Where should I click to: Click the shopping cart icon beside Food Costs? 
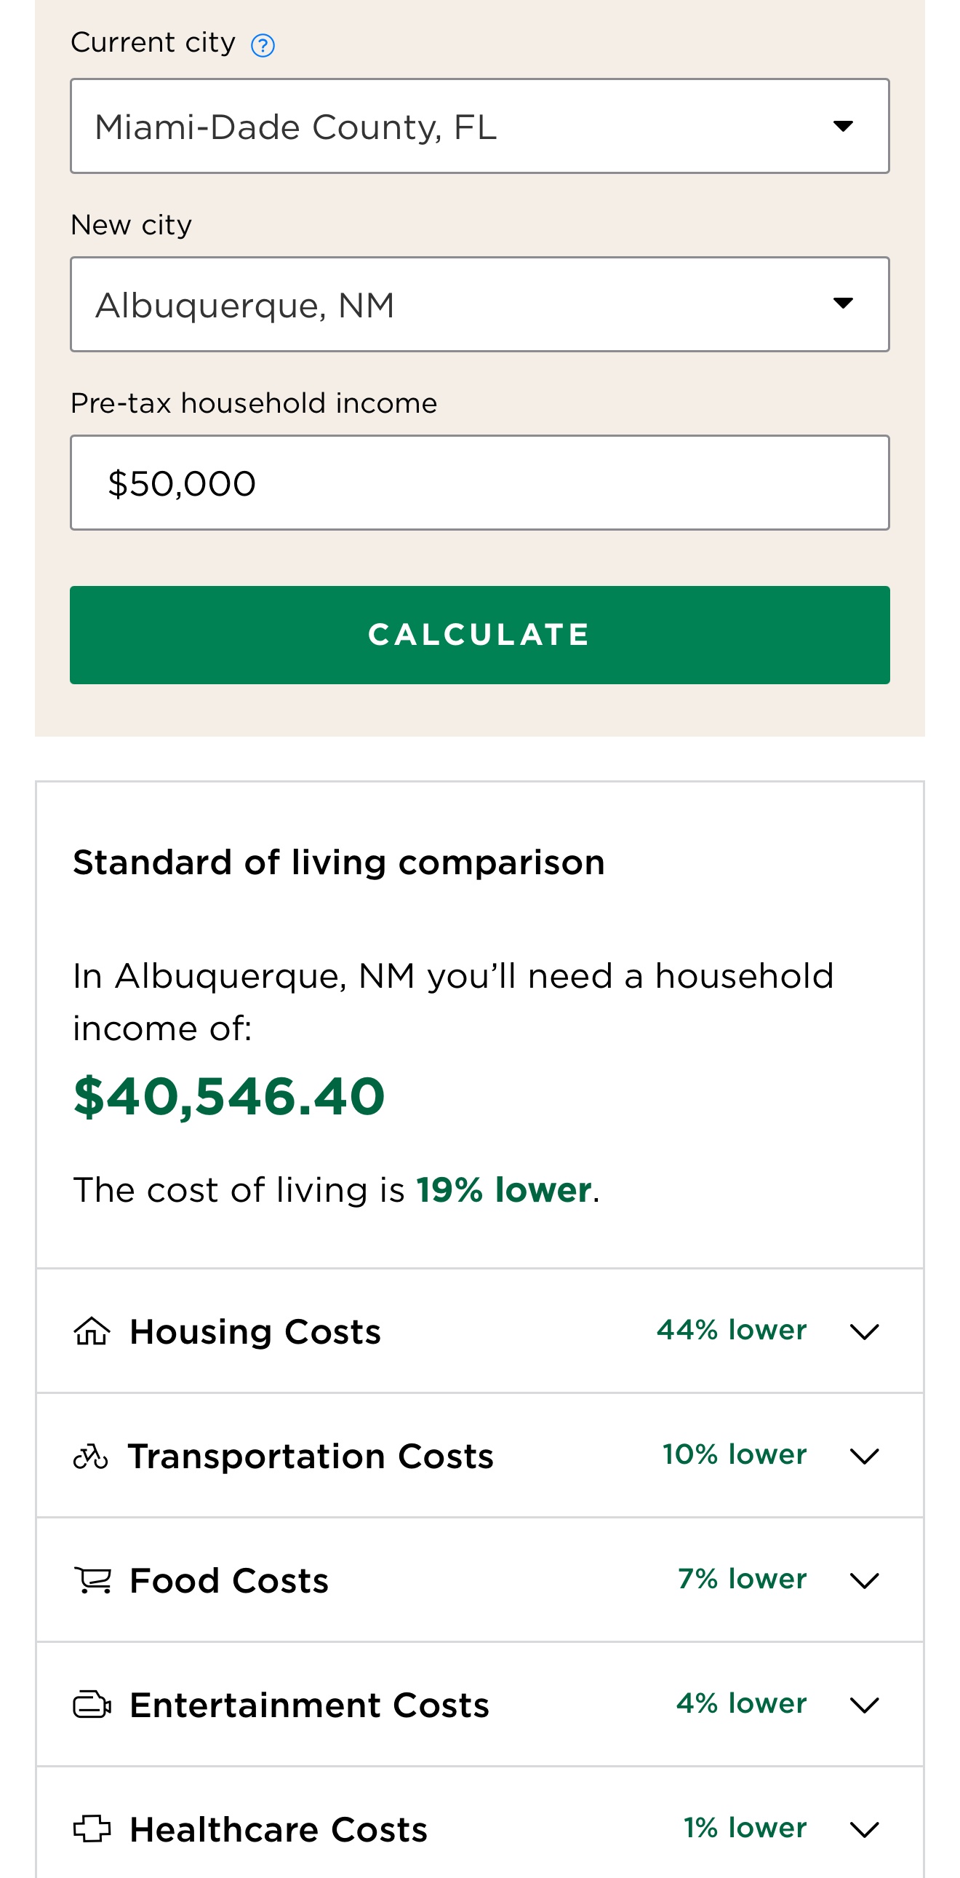[92, 1580]
